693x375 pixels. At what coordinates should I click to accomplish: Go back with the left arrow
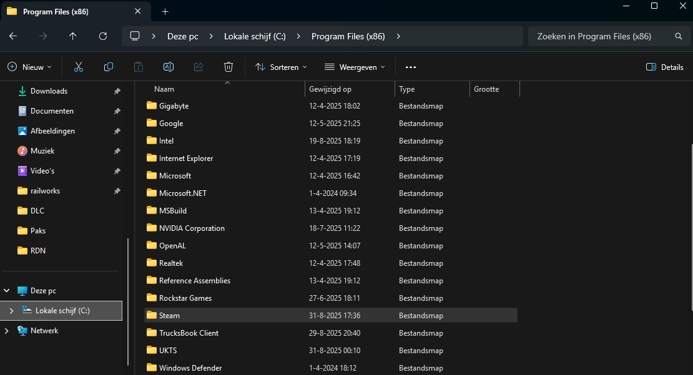click(x=13, y=36)
